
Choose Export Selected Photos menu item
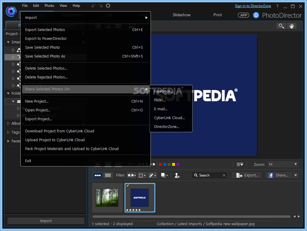click(85, 30)
